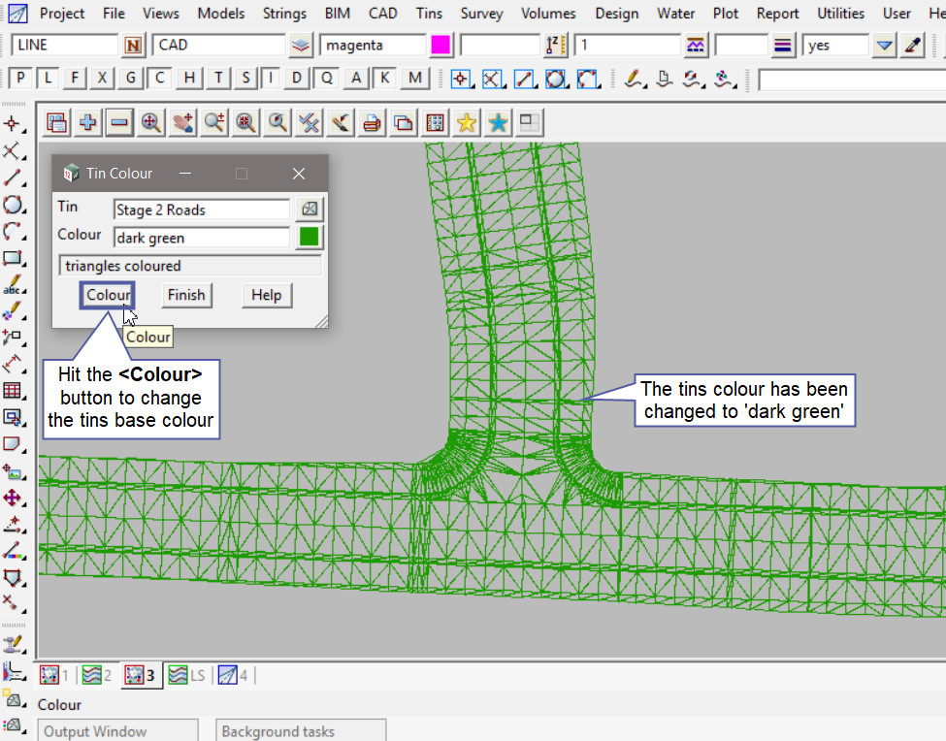Click the red four-way move arrows tool
Viewport: 946px width, 741px height.
click(13, 498)
